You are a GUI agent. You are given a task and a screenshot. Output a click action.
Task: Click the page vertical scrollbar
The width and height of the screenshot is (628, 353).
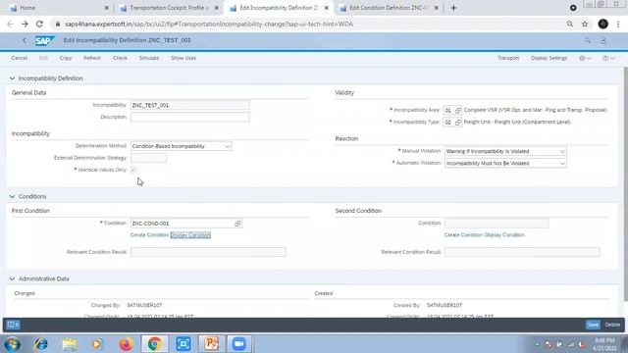(625, 184)
